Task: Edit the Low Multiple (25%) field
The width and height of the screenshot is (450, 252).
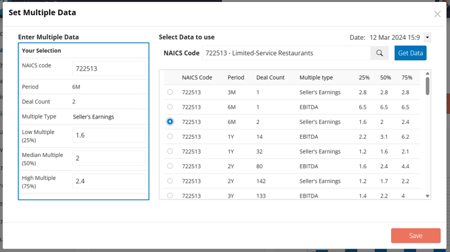Action: pyautogui.click(x=109, y=135)
